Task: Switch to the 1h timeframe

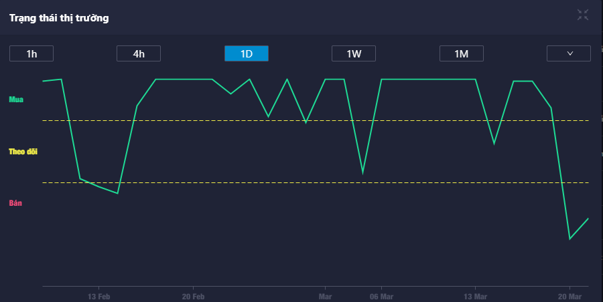Action: (x=31, y=53)
